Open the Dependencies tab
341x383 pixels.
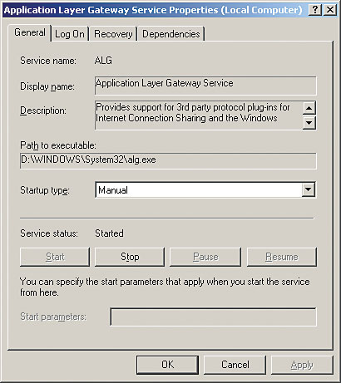point(171,34)
